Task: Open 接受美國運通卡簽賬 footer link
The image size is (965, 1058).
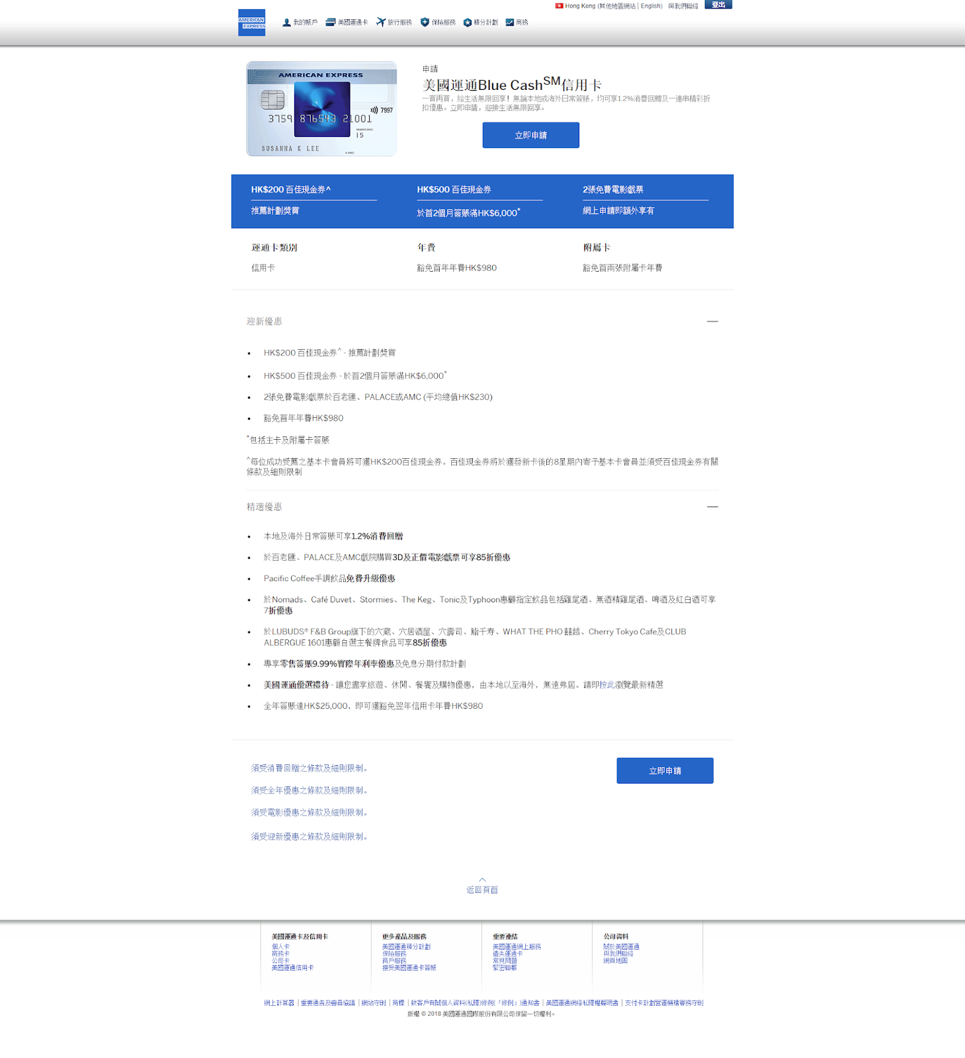Action: [409, 967]
